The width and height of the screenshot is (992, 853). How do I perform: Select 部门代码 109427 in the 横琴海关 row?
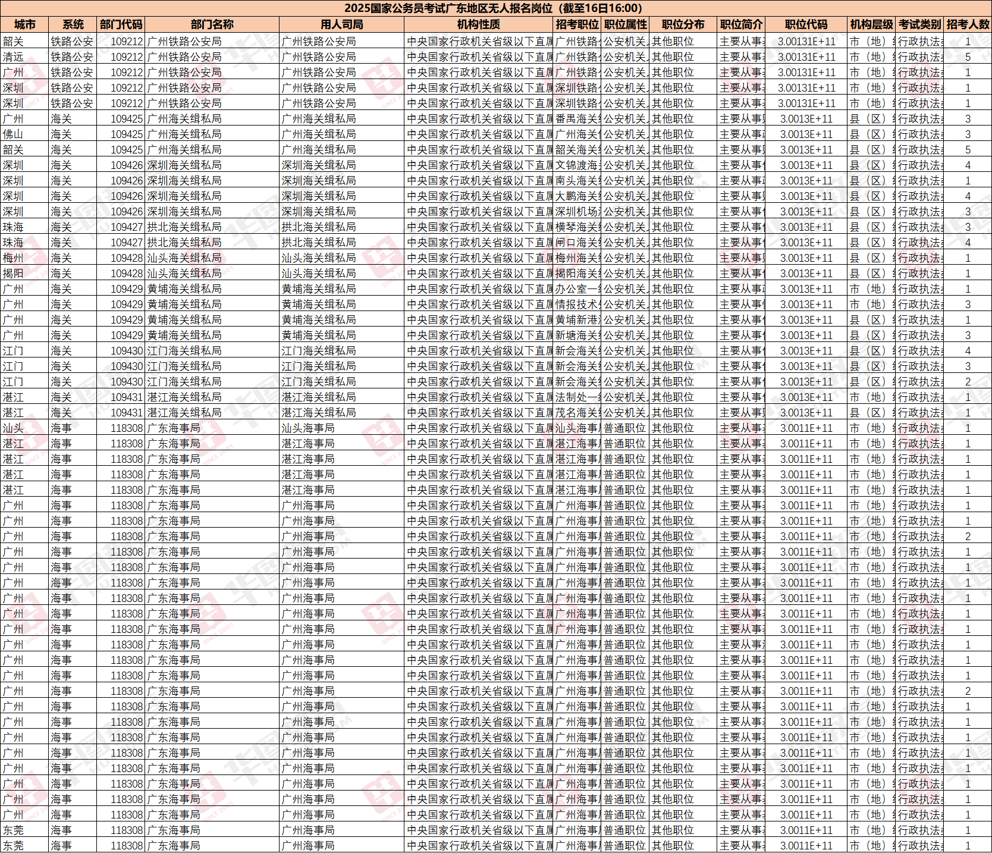point(121,227)
